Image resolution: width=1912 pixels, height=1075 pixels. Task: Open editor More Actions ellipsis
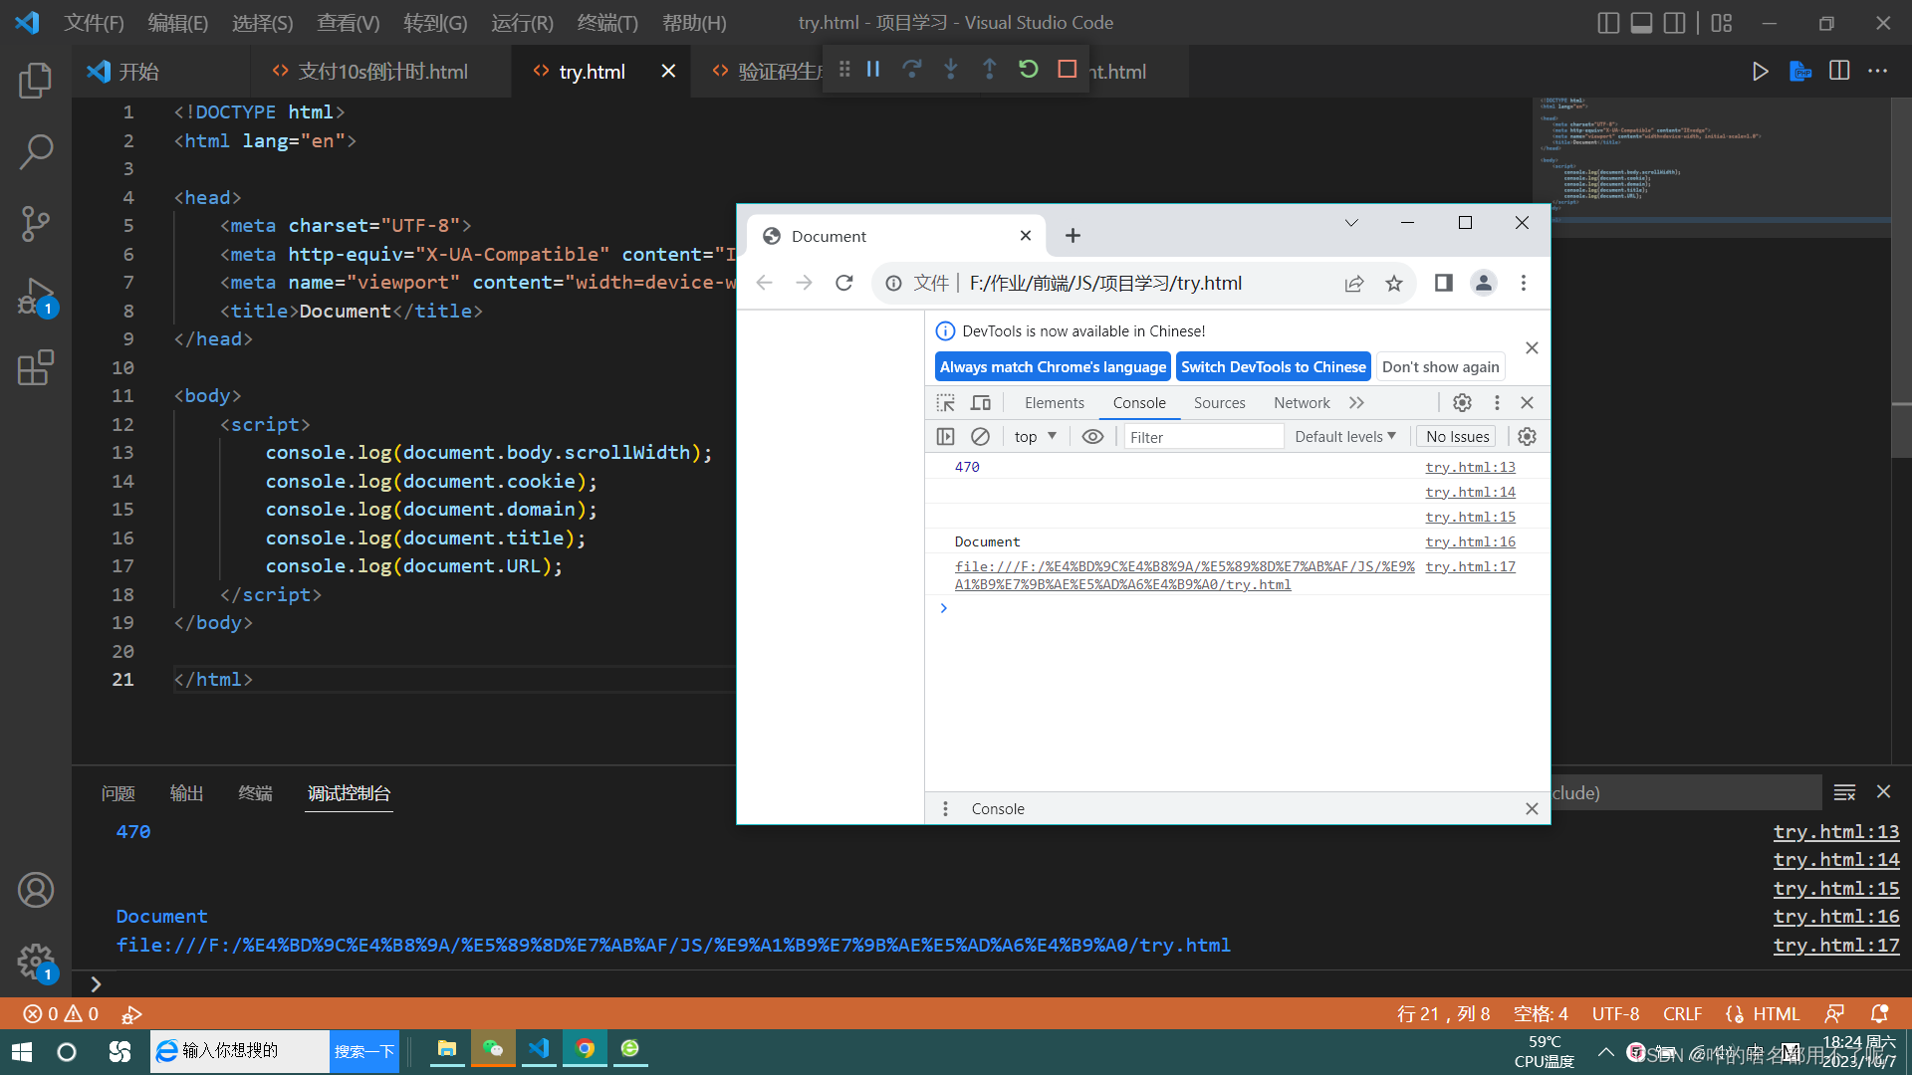1878,71
